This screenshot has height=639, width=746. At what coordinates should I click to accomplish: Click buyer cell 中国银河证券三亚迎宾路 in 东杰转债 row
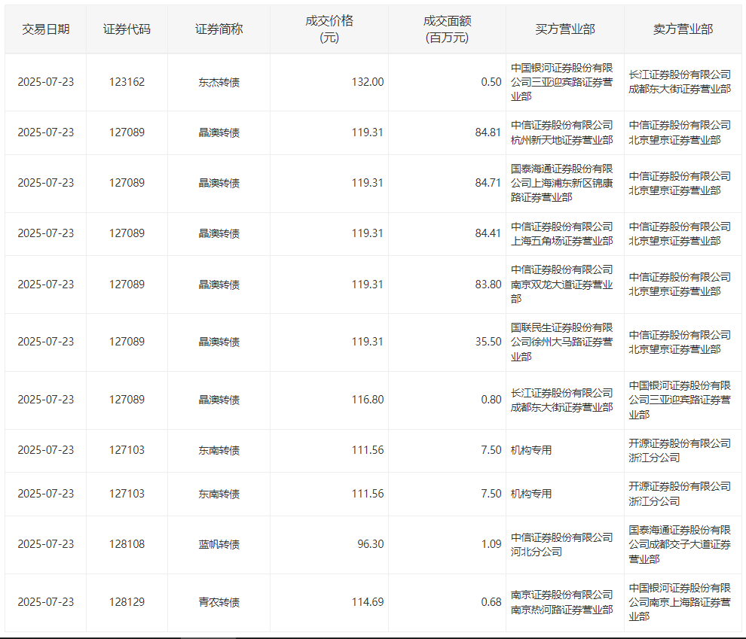click(x=562, y=82)
